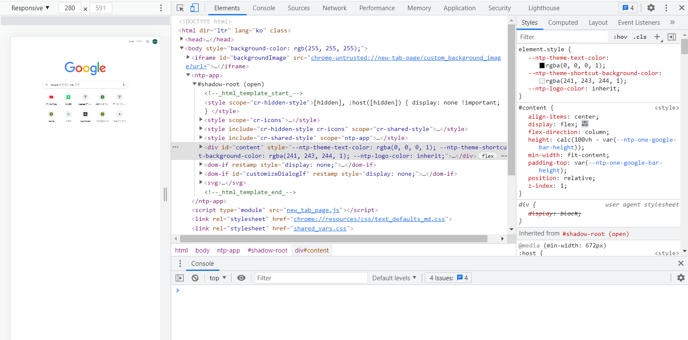Collapse the #shadow-root node

(x=194, y=84)
